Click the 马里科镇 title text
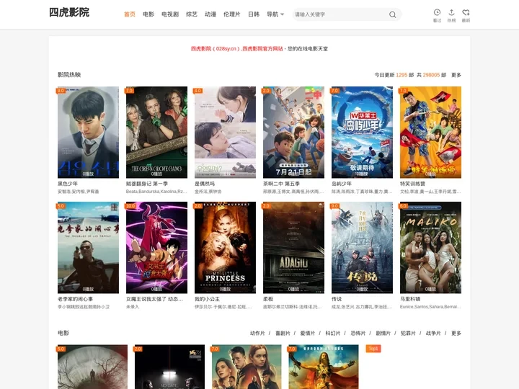This screenshot has height=389, width=519. tap(410, 299)
